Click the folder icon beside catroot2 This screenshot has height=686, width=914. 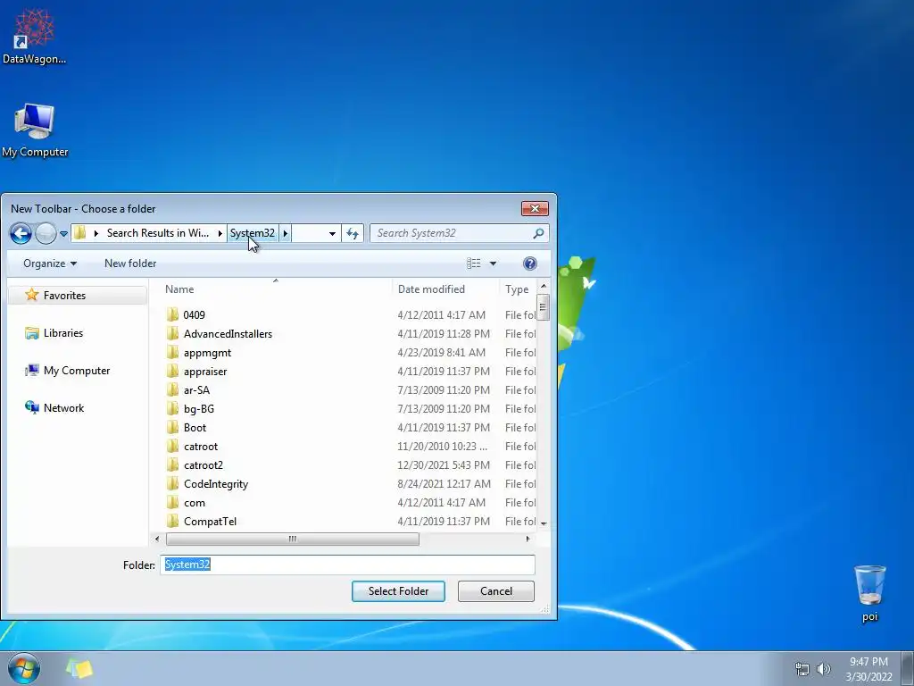click(x=172, y=464)
